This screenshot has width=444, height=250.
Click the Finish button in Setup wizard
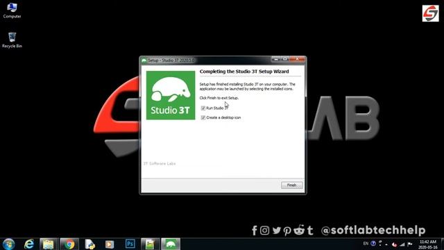click(x=291, y=185)
